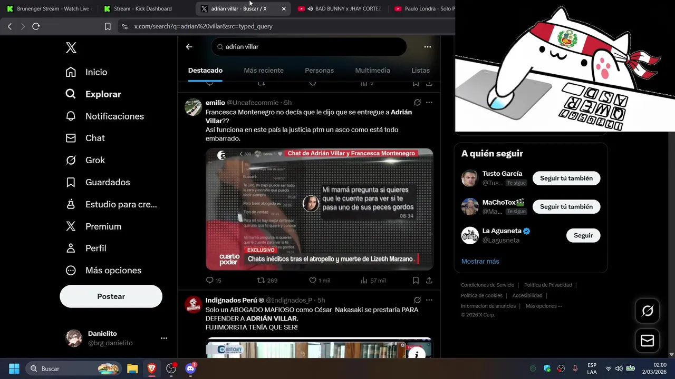Open Política de cookies link
Screen dimensions: 675x379
pyautogui.click(x=481, y=296)
